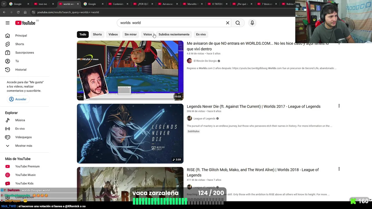The width and height of the screenshot is (372, 209).
Task: Open YouTube Kids link
Action: point(24,183)
